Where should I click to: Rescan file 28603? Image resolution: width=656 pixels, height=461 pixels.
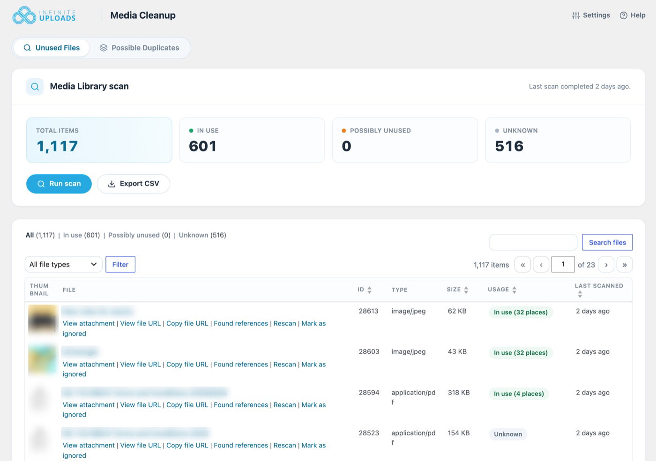pyautogui.click(x=285, y=364)
